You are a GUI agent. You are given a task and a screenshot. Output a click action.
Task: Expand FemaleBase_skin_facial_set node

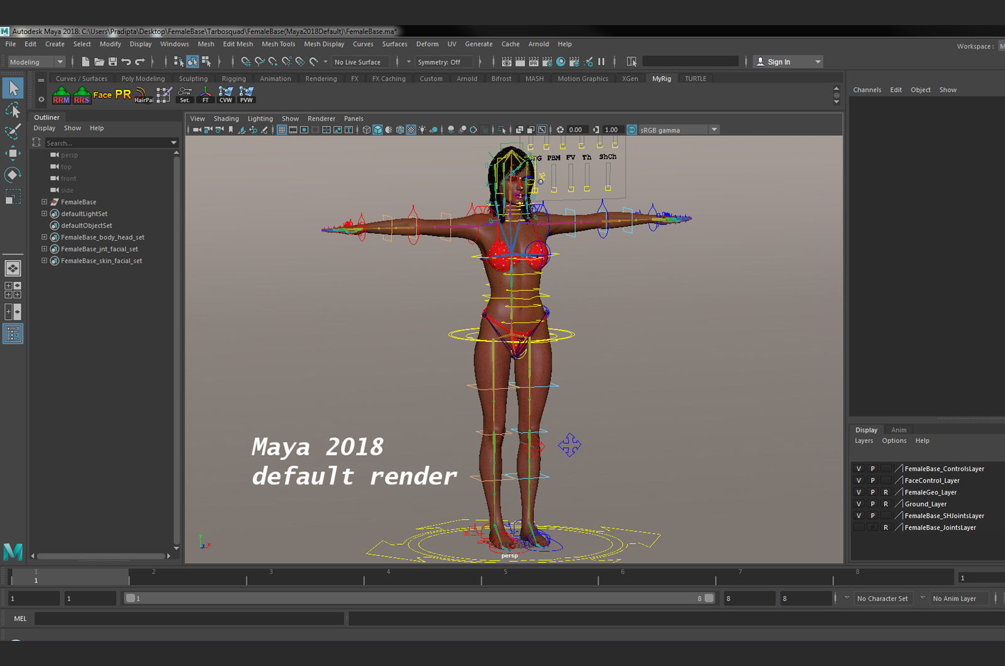45,261
